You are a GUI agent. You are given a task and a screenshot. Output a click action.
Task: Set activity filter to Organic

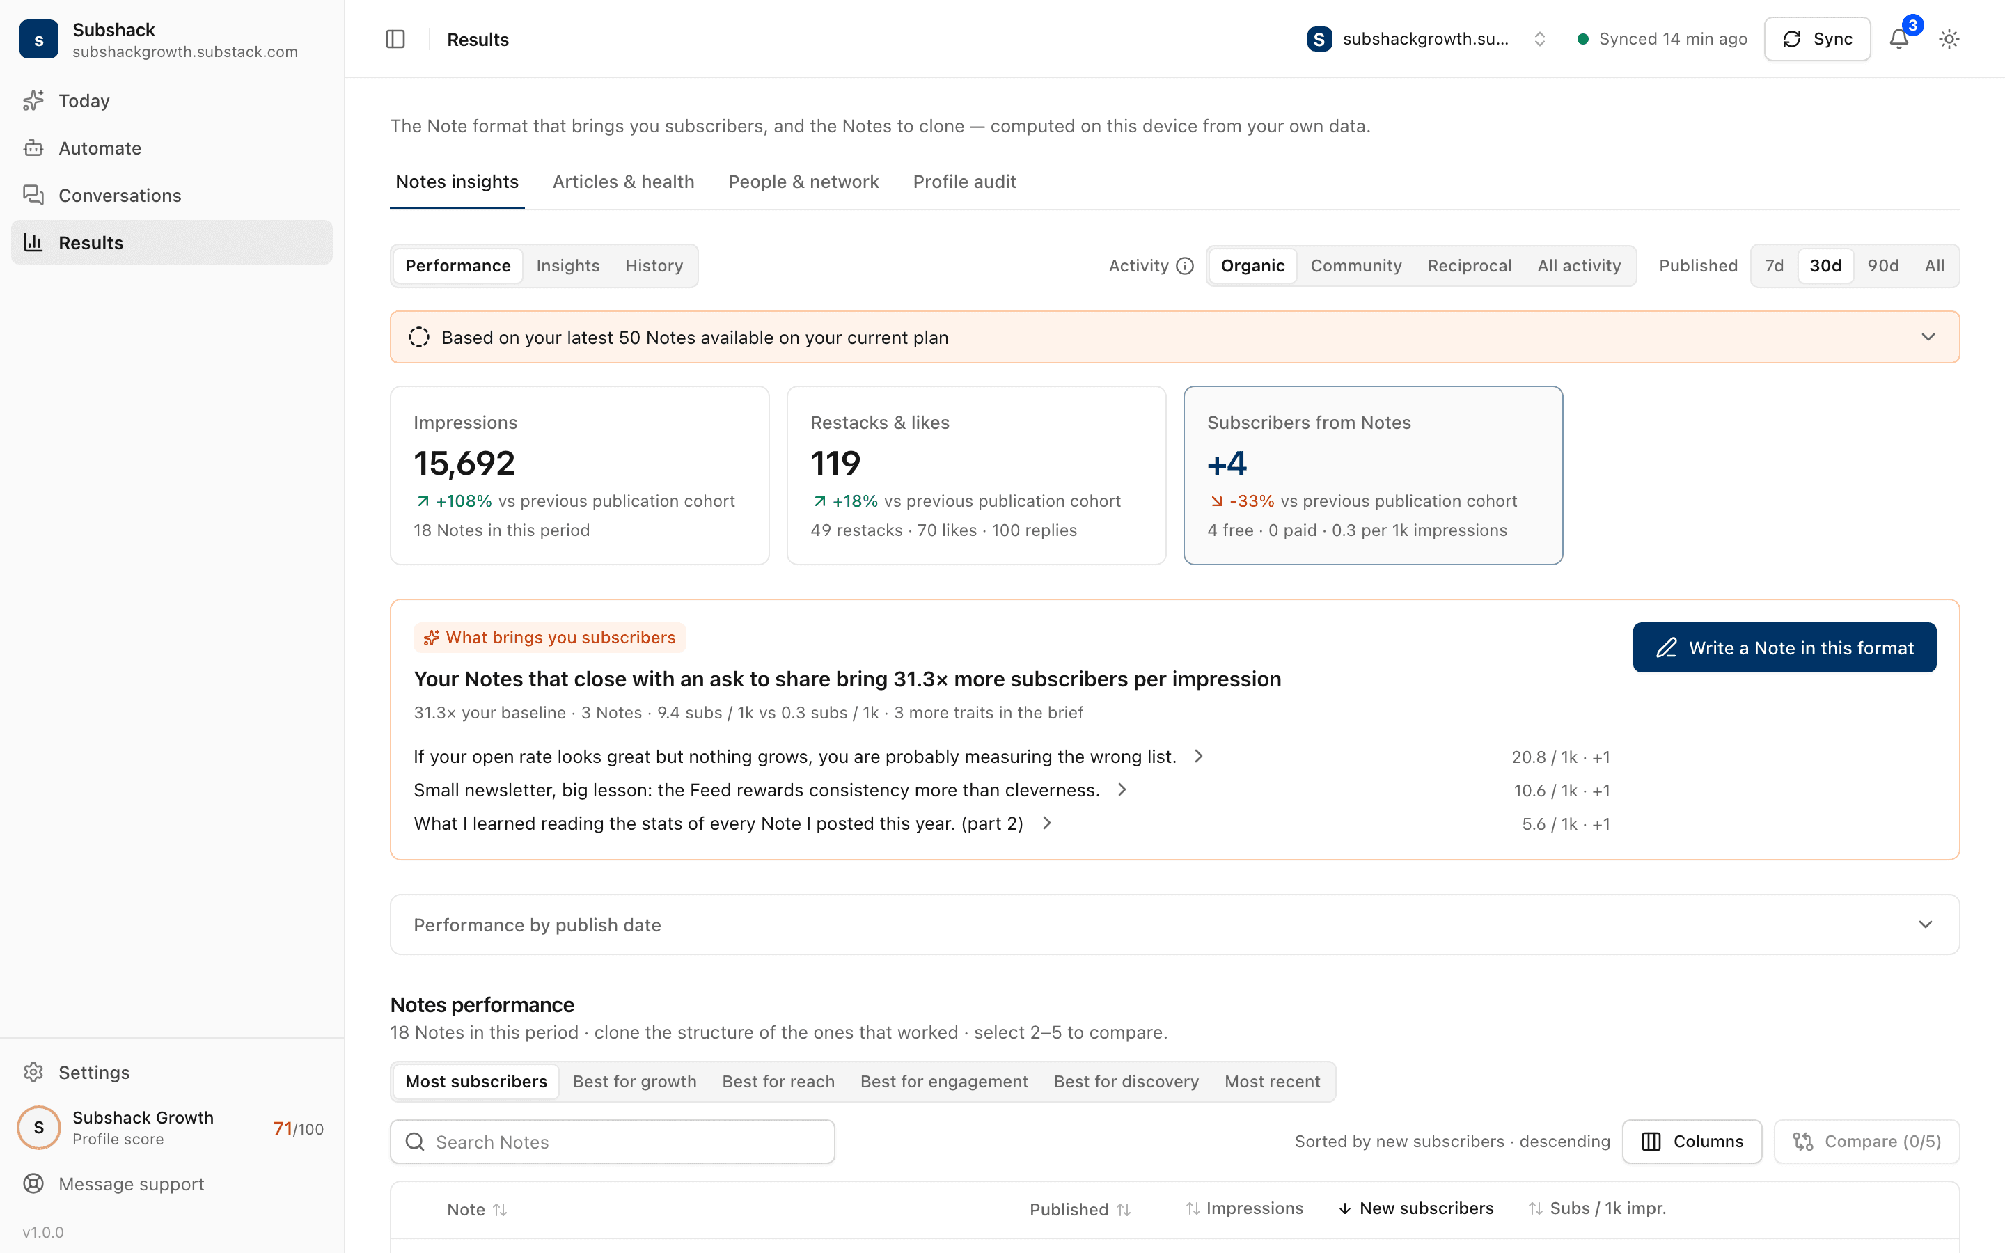point(1252,266)
